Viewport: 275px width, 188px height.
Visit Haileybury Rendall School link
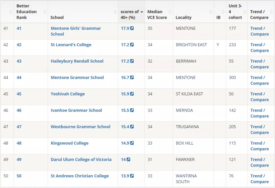[77, 61]
